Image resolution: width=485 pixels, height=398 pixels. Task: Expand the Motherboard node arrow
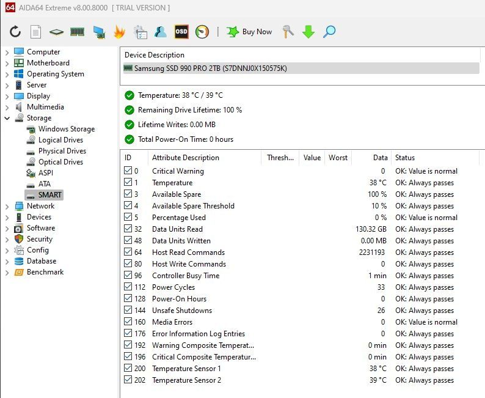coord(7,63)
